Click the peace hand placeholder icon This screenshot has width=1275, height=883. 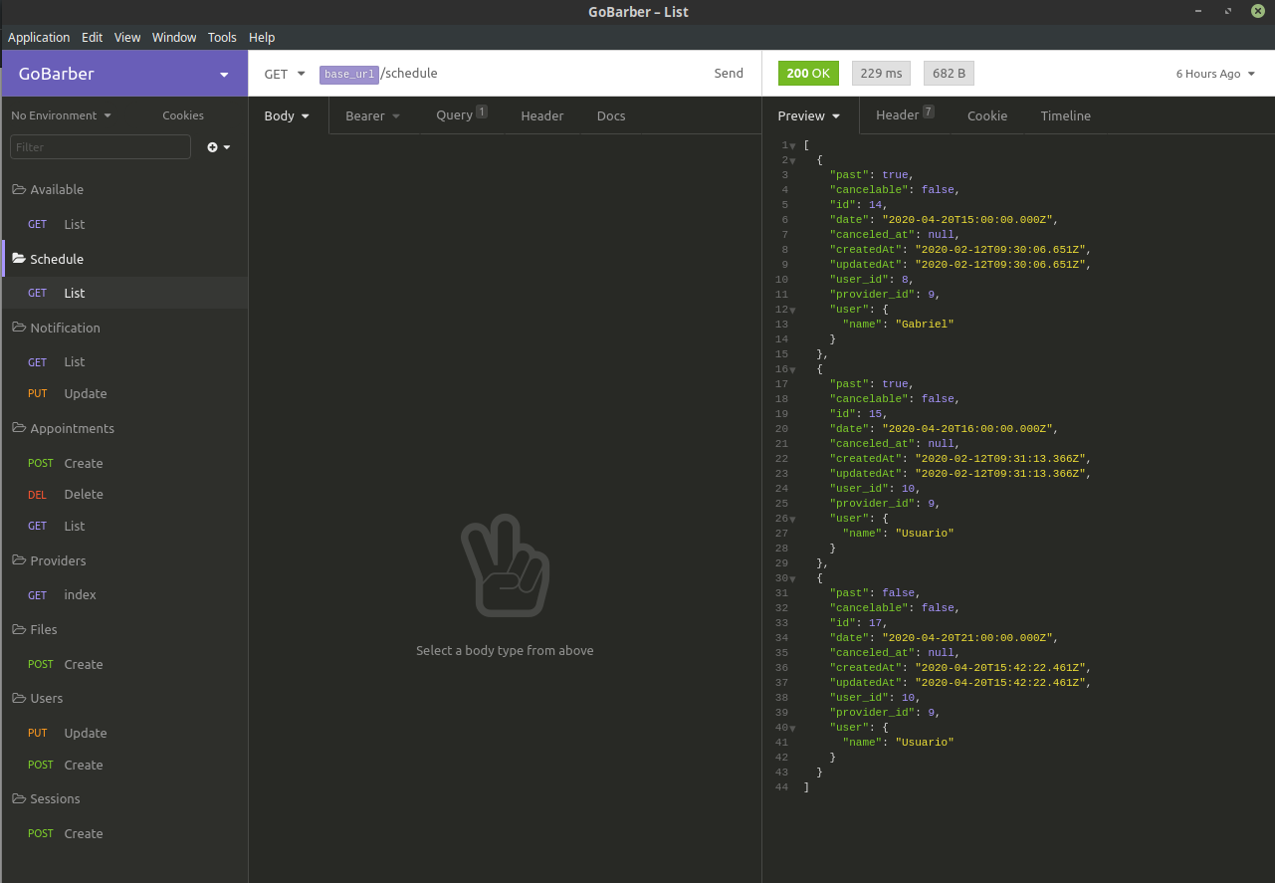505,565
